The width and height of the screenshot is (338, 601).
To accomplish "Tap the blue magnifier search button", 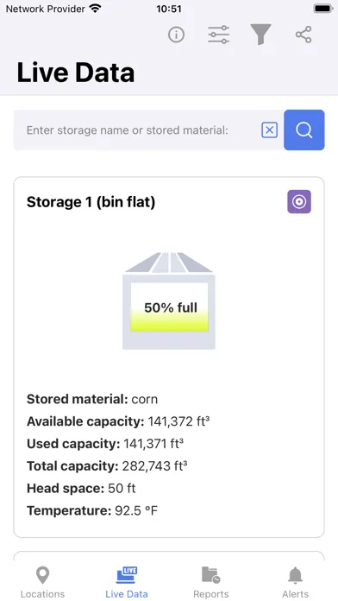I will click(304, 130).
